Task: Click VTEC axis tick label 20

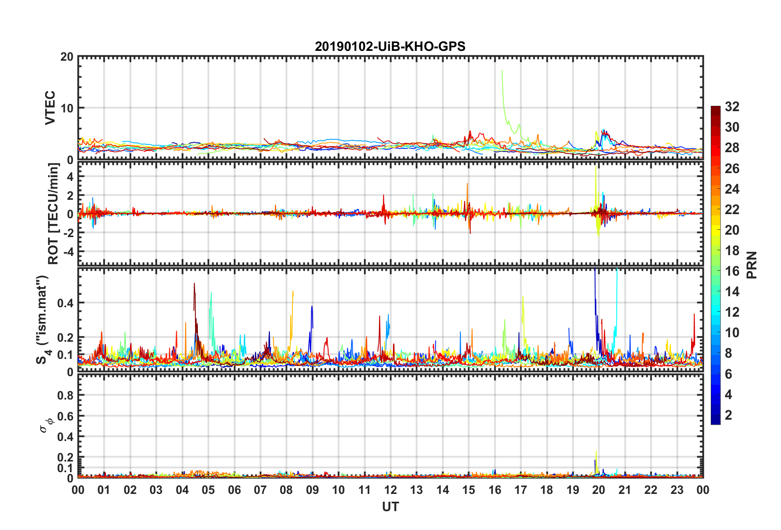Action: pyautogui.click(x=67, y=57)
